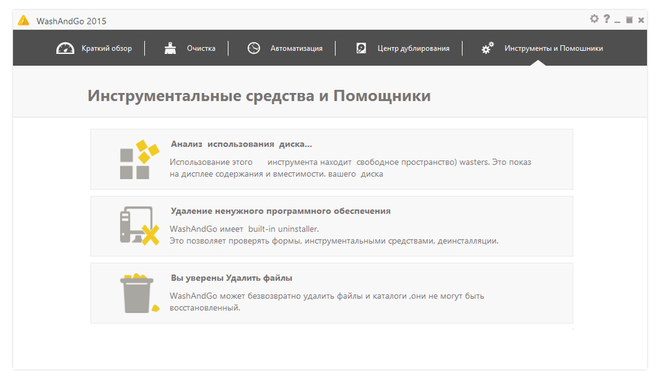Close the WashAndGo window
Screen dimensions: 665x388
[x=641, y=20]
